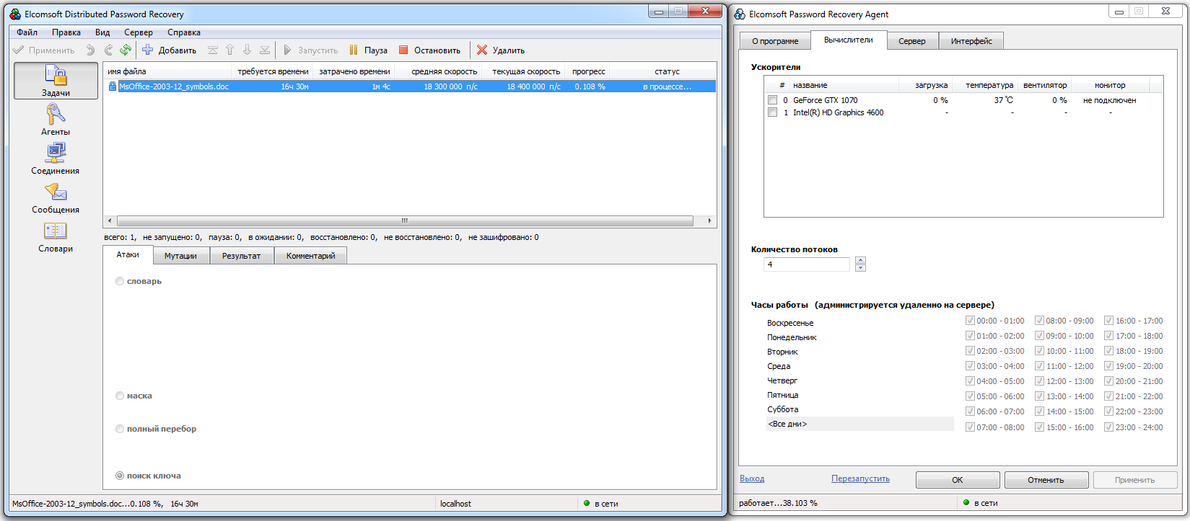This screenshot has width=1190, height=521.
Task: Open the Сообщения messages icon
Action: point(56,192)
